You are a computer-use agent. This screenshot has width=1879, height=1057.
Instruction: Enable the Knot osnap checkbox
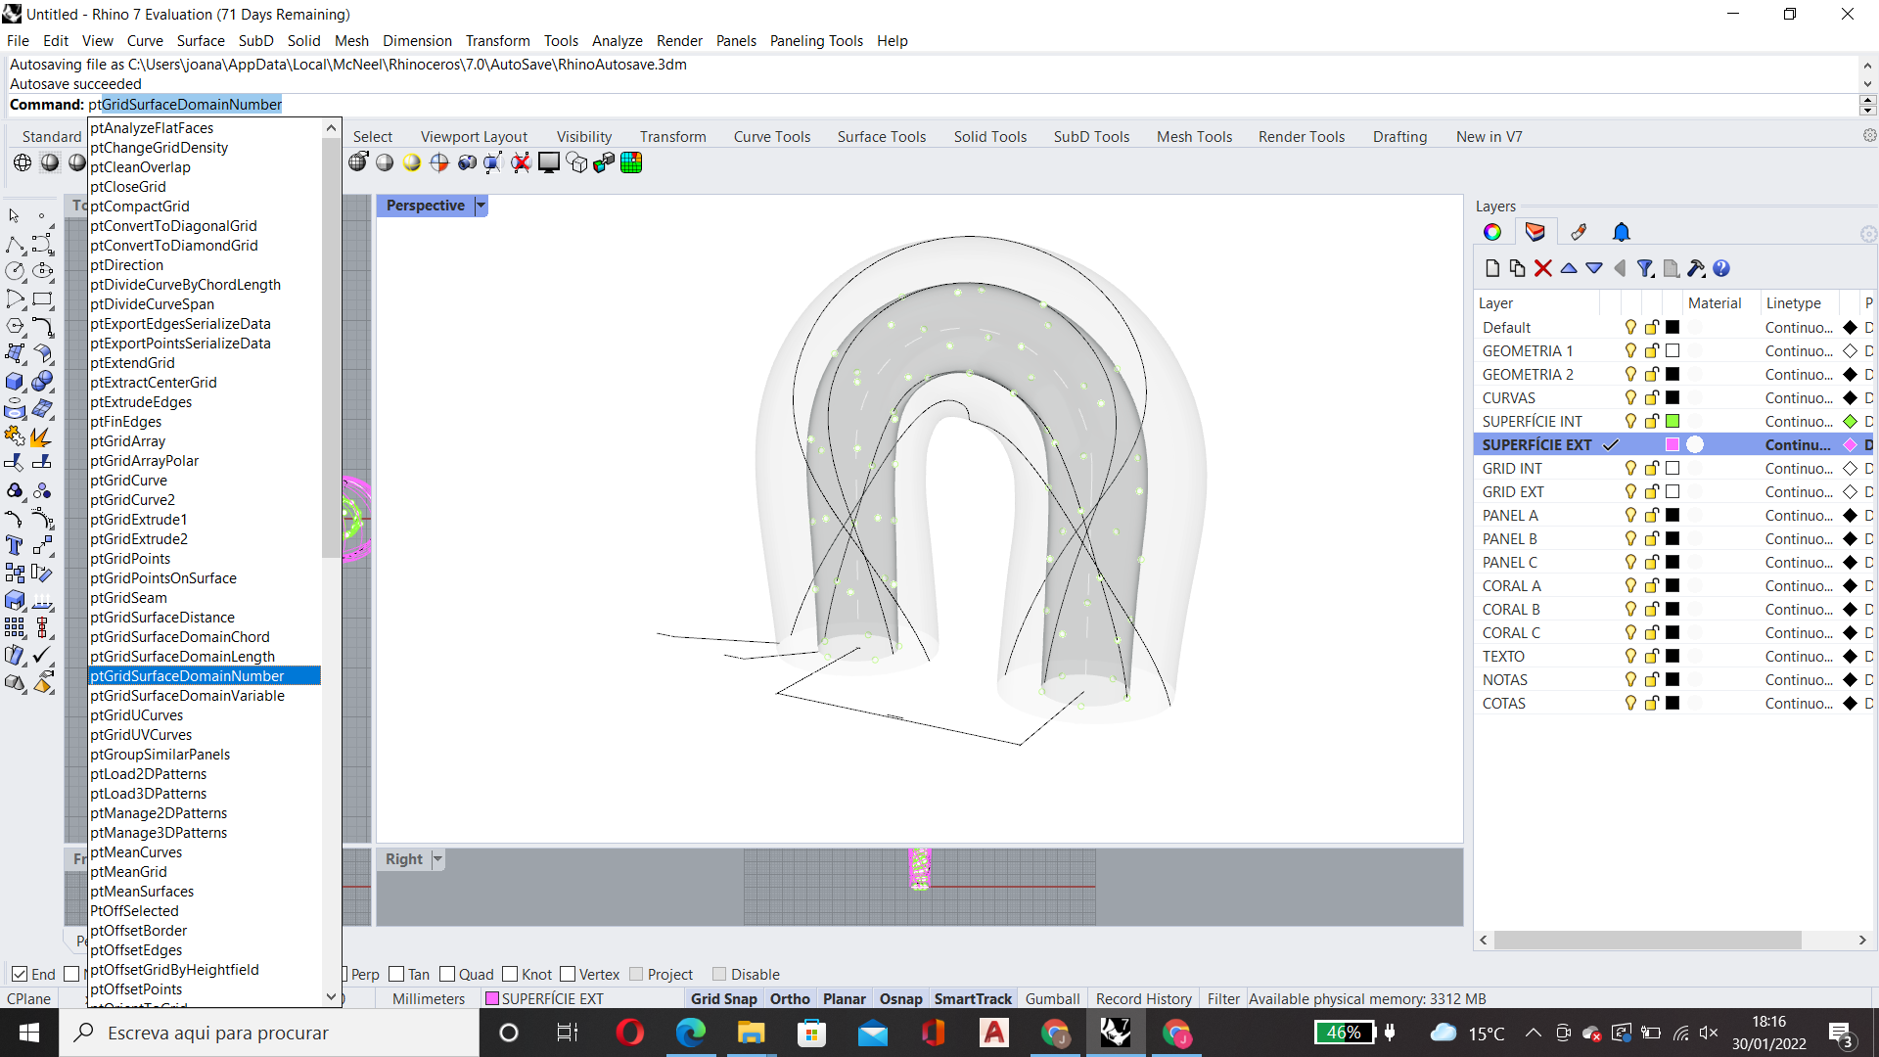coord(510,974)
